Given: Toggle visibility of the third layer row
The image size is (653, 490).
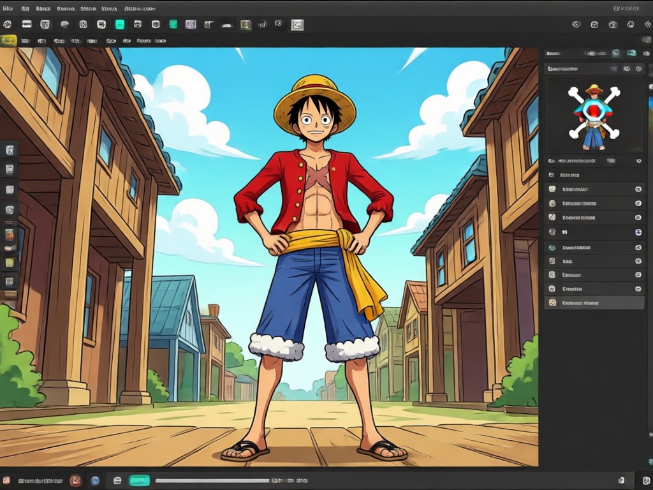Looking at the screenshot, I should point(638,218).
